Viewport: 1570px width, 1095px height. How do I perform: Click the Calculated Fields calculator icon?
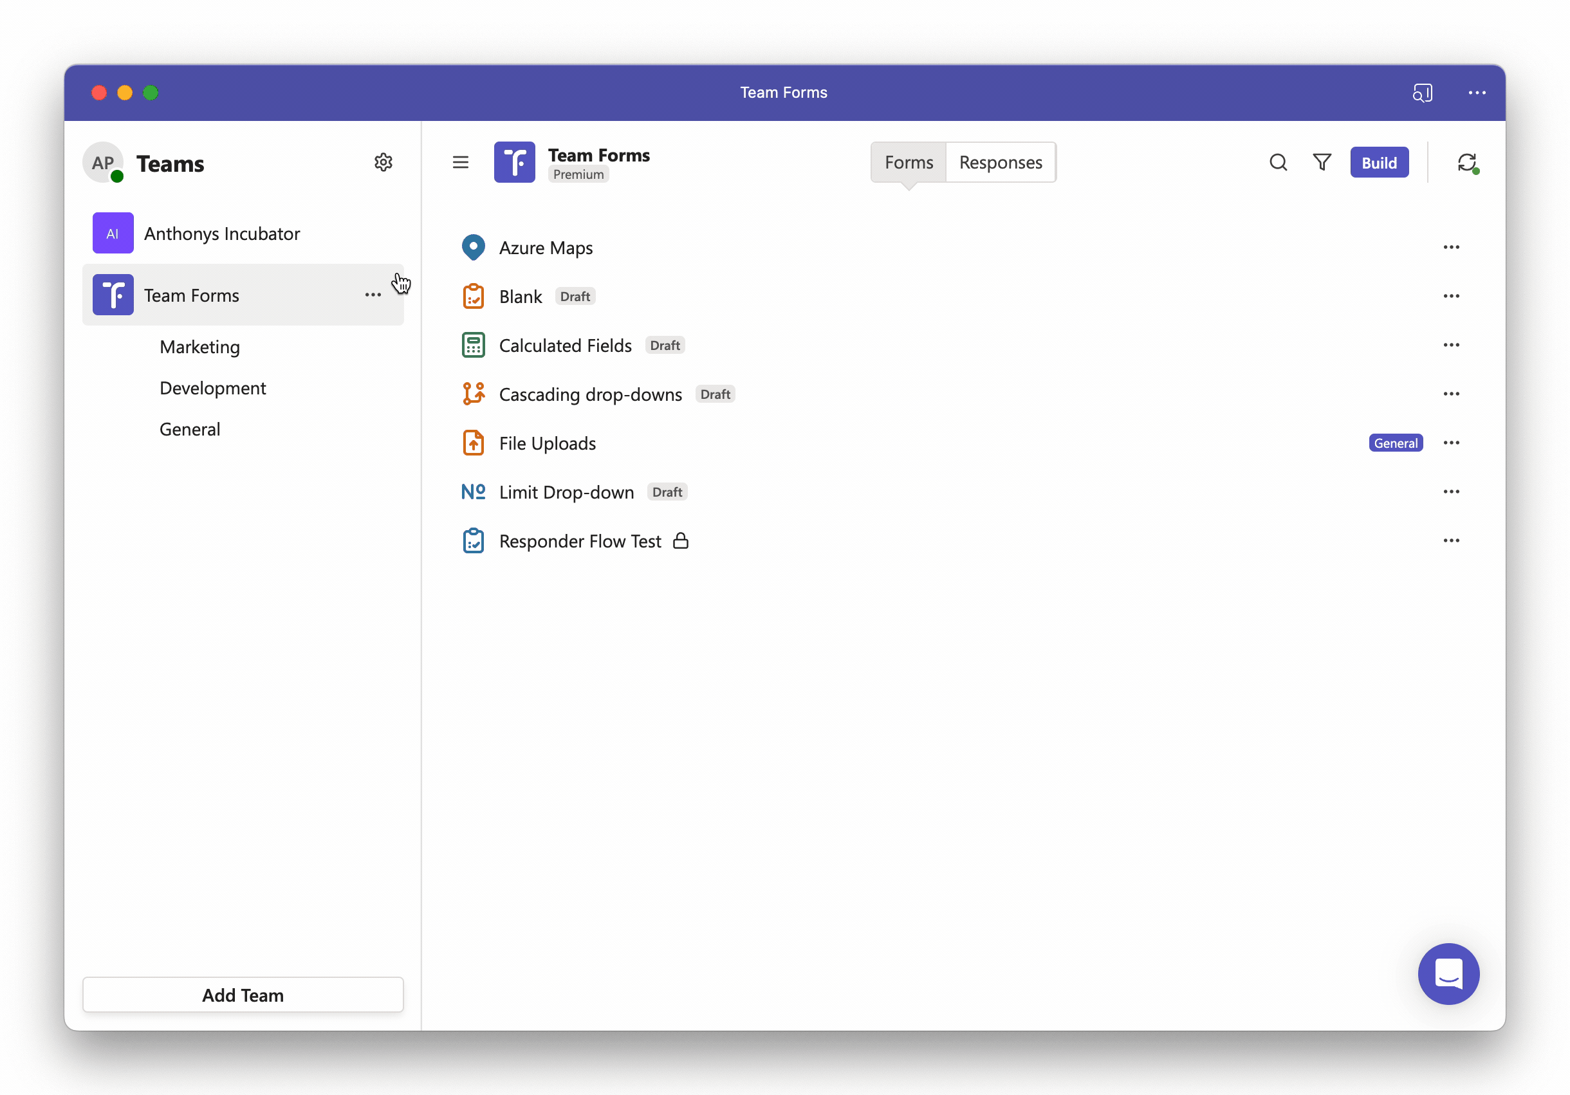click(473, 345)
